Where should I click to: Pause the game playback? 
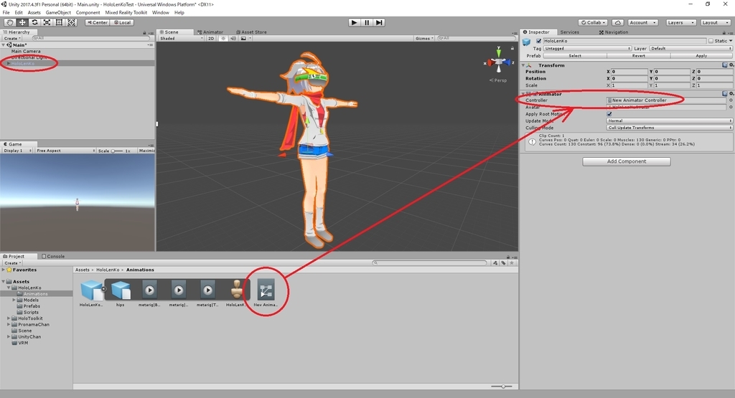[x=367, y=22]
